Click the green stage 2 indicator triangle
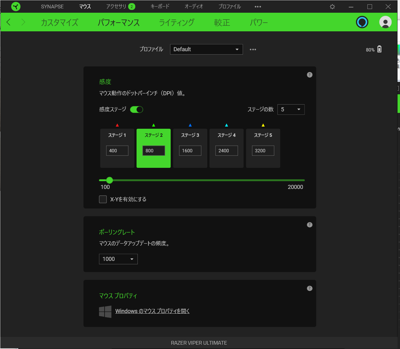 pos(154,125)
